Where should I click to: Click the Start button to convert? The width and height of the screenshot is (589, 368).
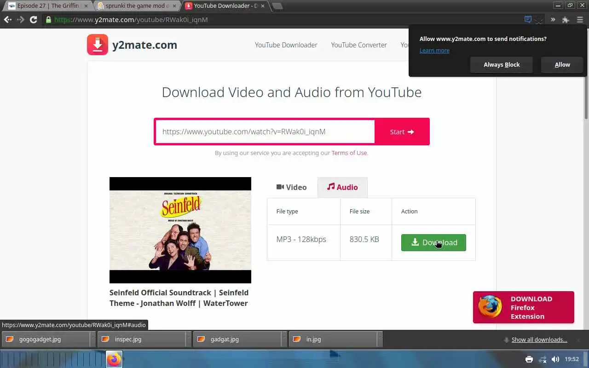point(402,132)
